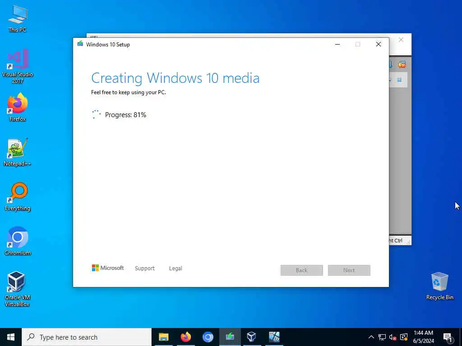Click the disabled Next button

click(349, 270)
